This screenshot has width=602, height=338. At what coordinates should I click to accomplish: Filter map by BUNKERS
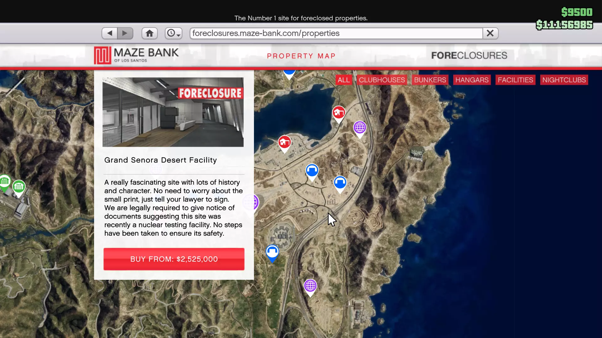click(430, 80)
